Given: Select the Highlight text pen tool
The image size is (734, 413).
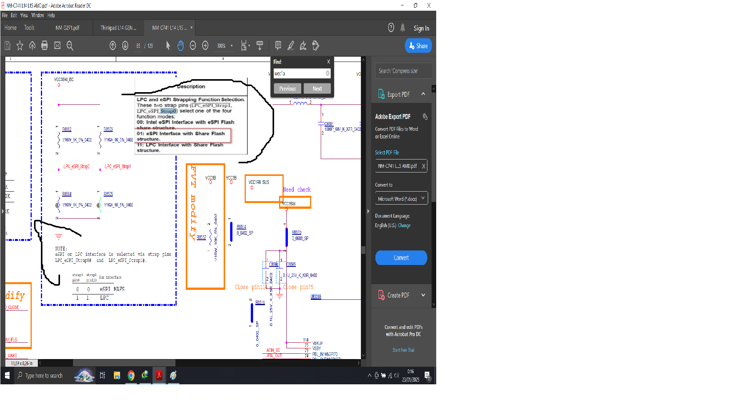Looking at the screenshot, I should click(x=291, y=46).
